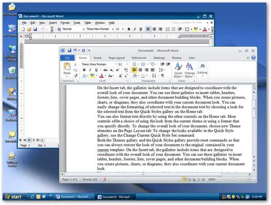Toggle Center alignment in Document2 ribbon

tap(141, 70)
